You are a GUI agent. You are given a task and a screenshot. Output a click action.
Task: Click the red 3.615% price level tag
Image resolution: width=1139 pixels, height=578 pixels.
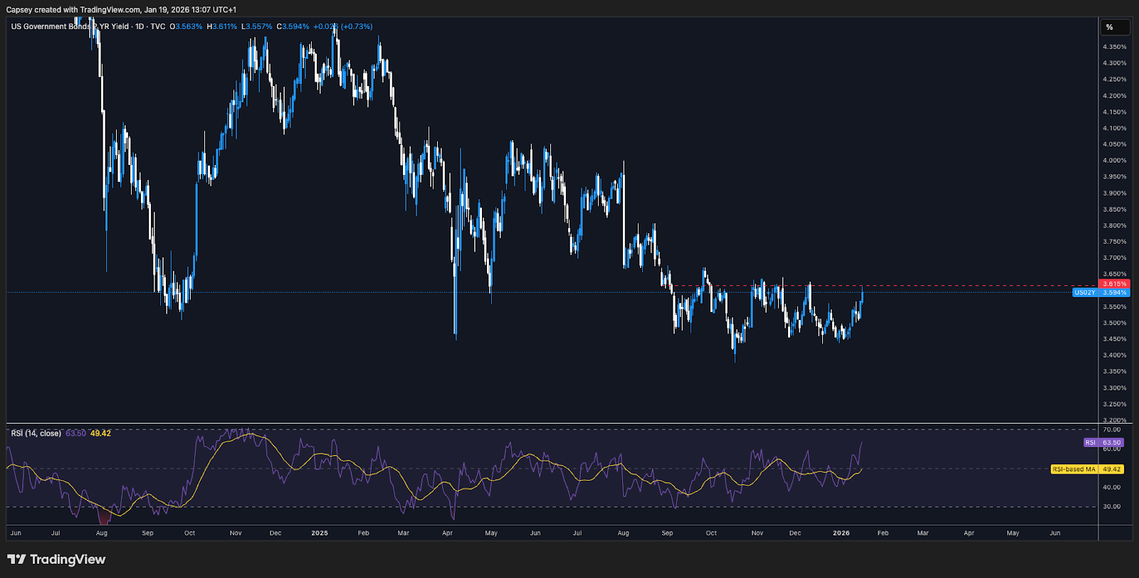(x=1115, y=284)
